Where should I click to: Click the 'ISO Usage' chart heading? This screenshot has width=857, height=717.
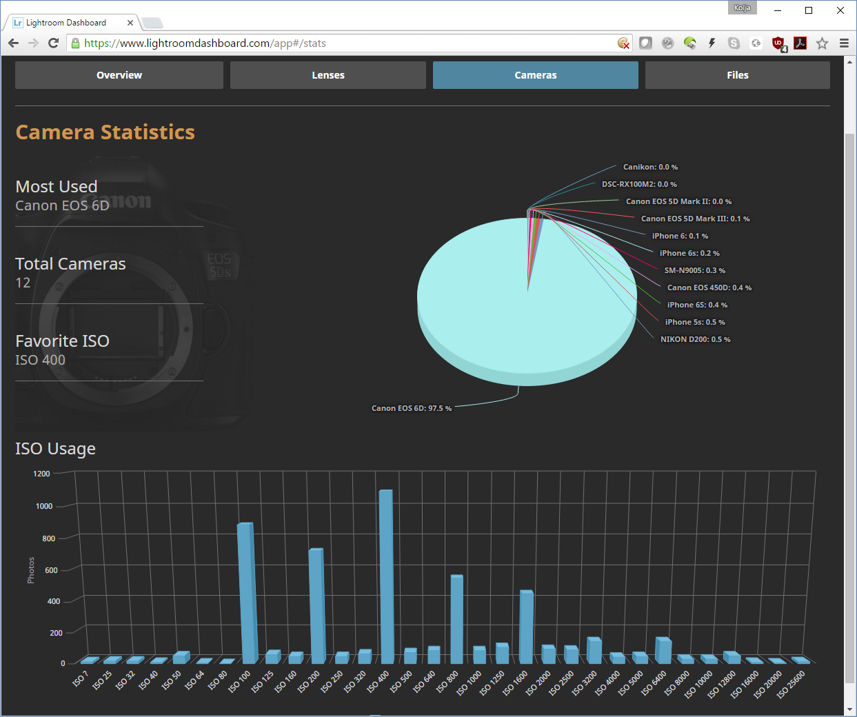(x=55, y=449)
